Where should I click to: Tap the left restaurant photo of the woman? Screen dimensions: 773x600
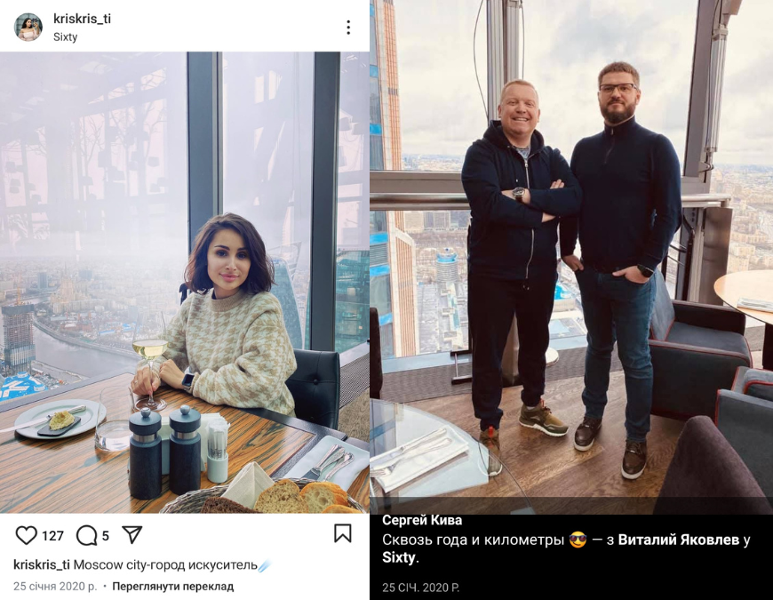click(185, 283)
